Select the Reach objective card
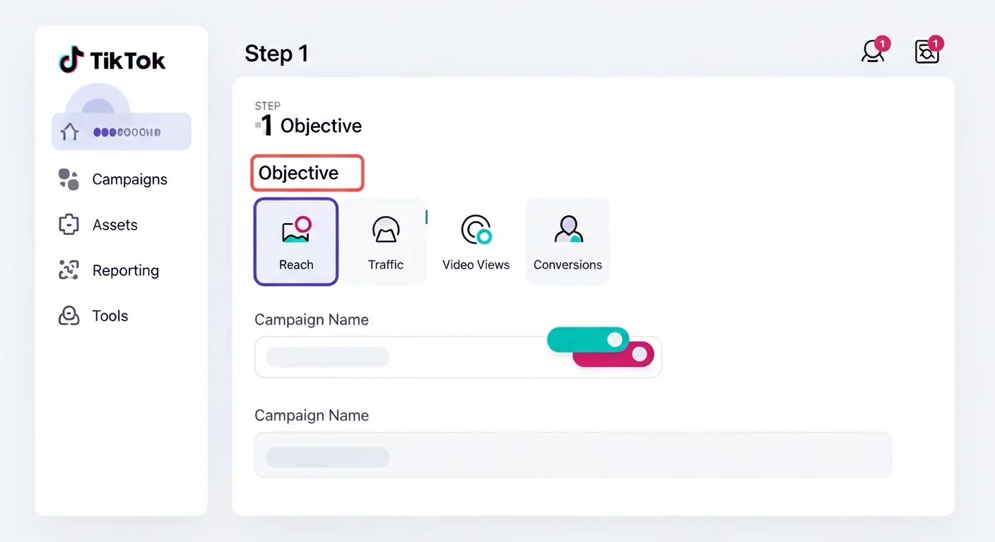Viewport: 995px width, 542px height. pyautogui.click(x=296, y=241)
